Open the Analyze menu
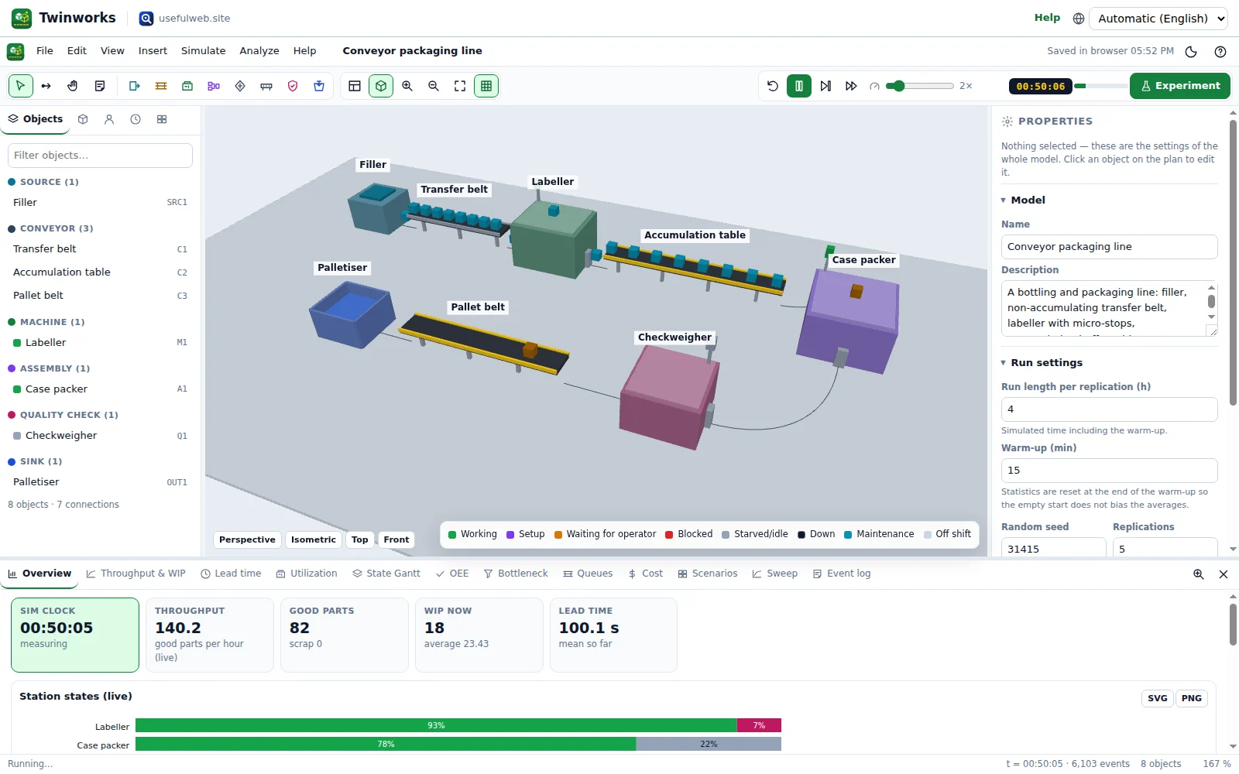The image size is (1239, 774). tap(259, 51)
